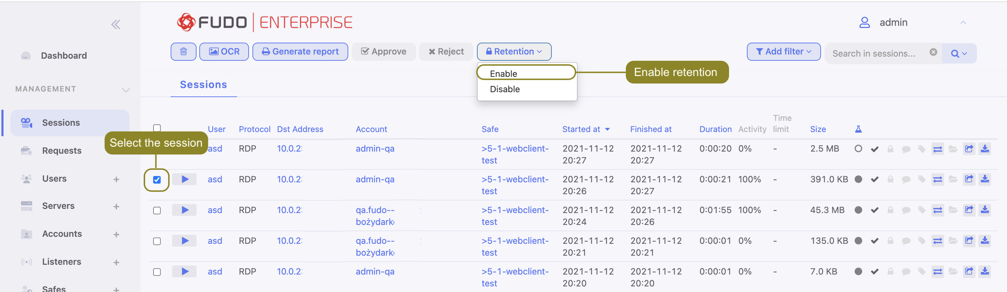Click the search magnifier icon

[x=955, y=53]
